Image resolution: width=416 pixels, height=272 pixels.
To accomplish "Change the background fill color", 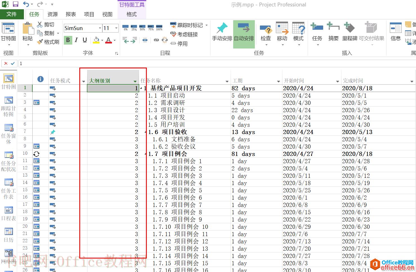I will tap(96, 40).
